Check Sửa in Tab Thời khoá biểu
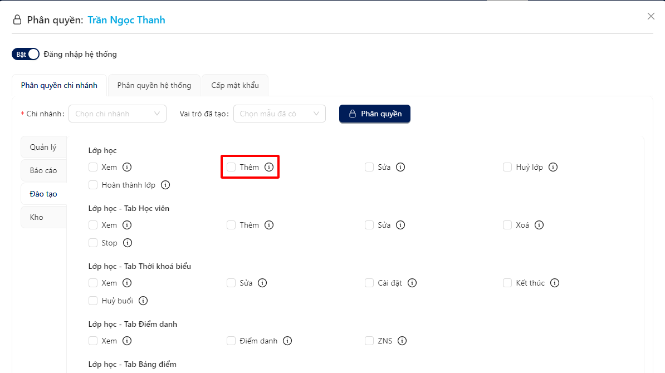665x373 pixels. tap(231, 283)
